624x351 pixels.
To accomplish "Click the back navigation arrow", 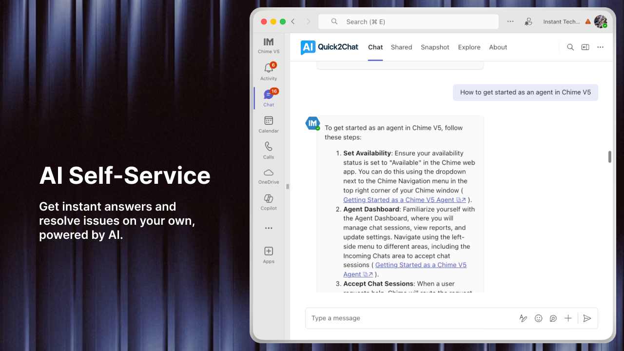I will tap(293, 21).
